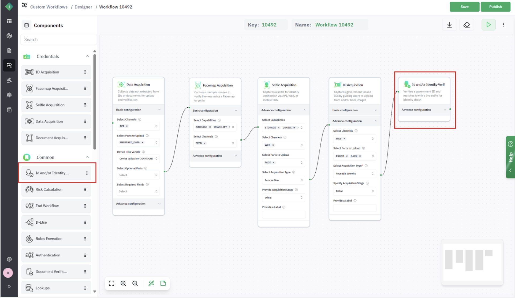Click the magic wand auto-layout icon
This screenshot has width=515, height=298.
[x=151, y=283]
